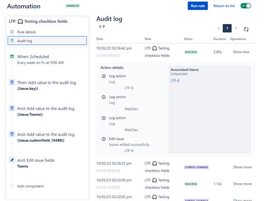Select page 1 of the audit log
This screenshot has width=264, height=201.
(227, 28)
